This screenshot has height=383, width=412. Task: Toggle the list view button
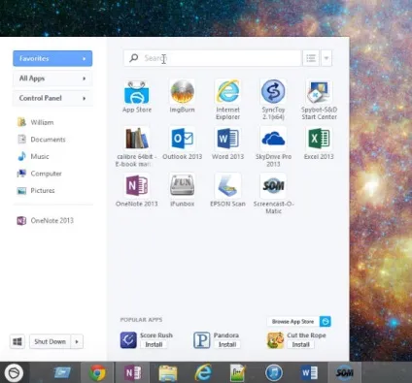pyautogui.click(x=311, y=58)
